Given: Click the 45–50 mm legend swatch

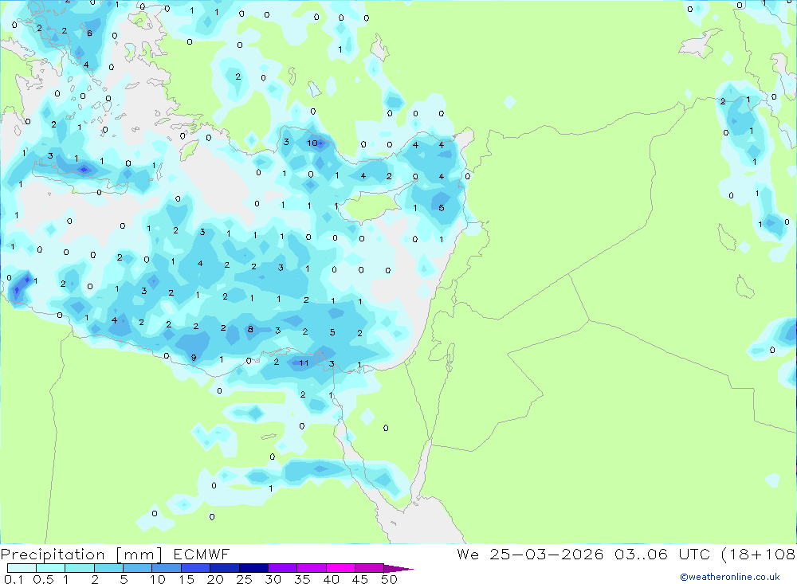Looking at the screenshot, I should (x=369, y=568).
